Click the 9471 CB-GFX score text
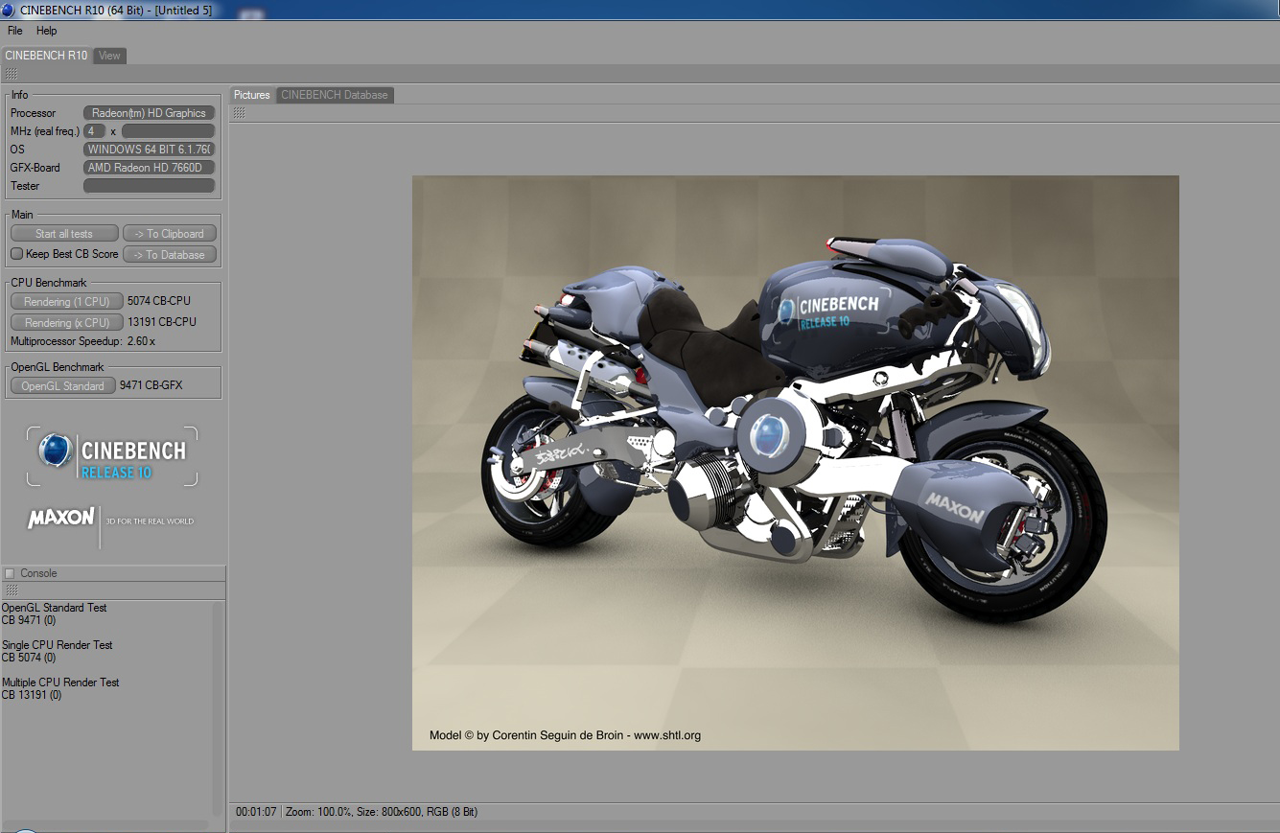The width and height of the screenshot is (1280, 833). [x=151, y=385]
